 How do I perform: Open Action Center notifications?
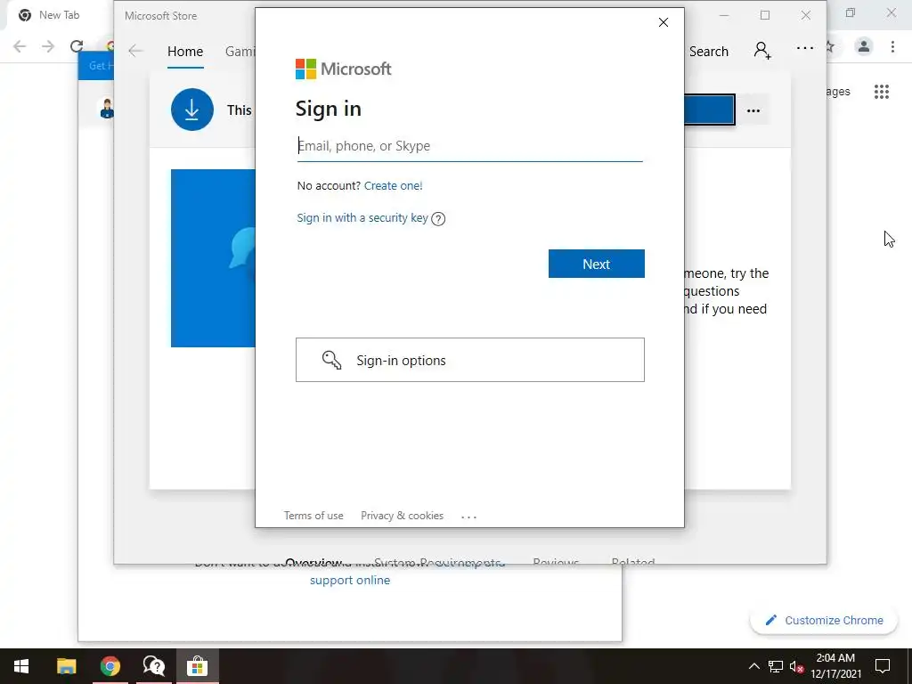(883, 666)
